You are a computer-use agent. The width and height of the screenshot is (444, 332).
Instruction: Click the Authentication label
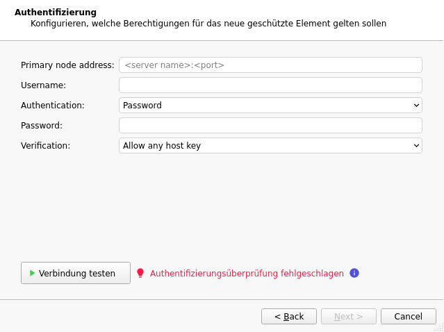(53, 106)
